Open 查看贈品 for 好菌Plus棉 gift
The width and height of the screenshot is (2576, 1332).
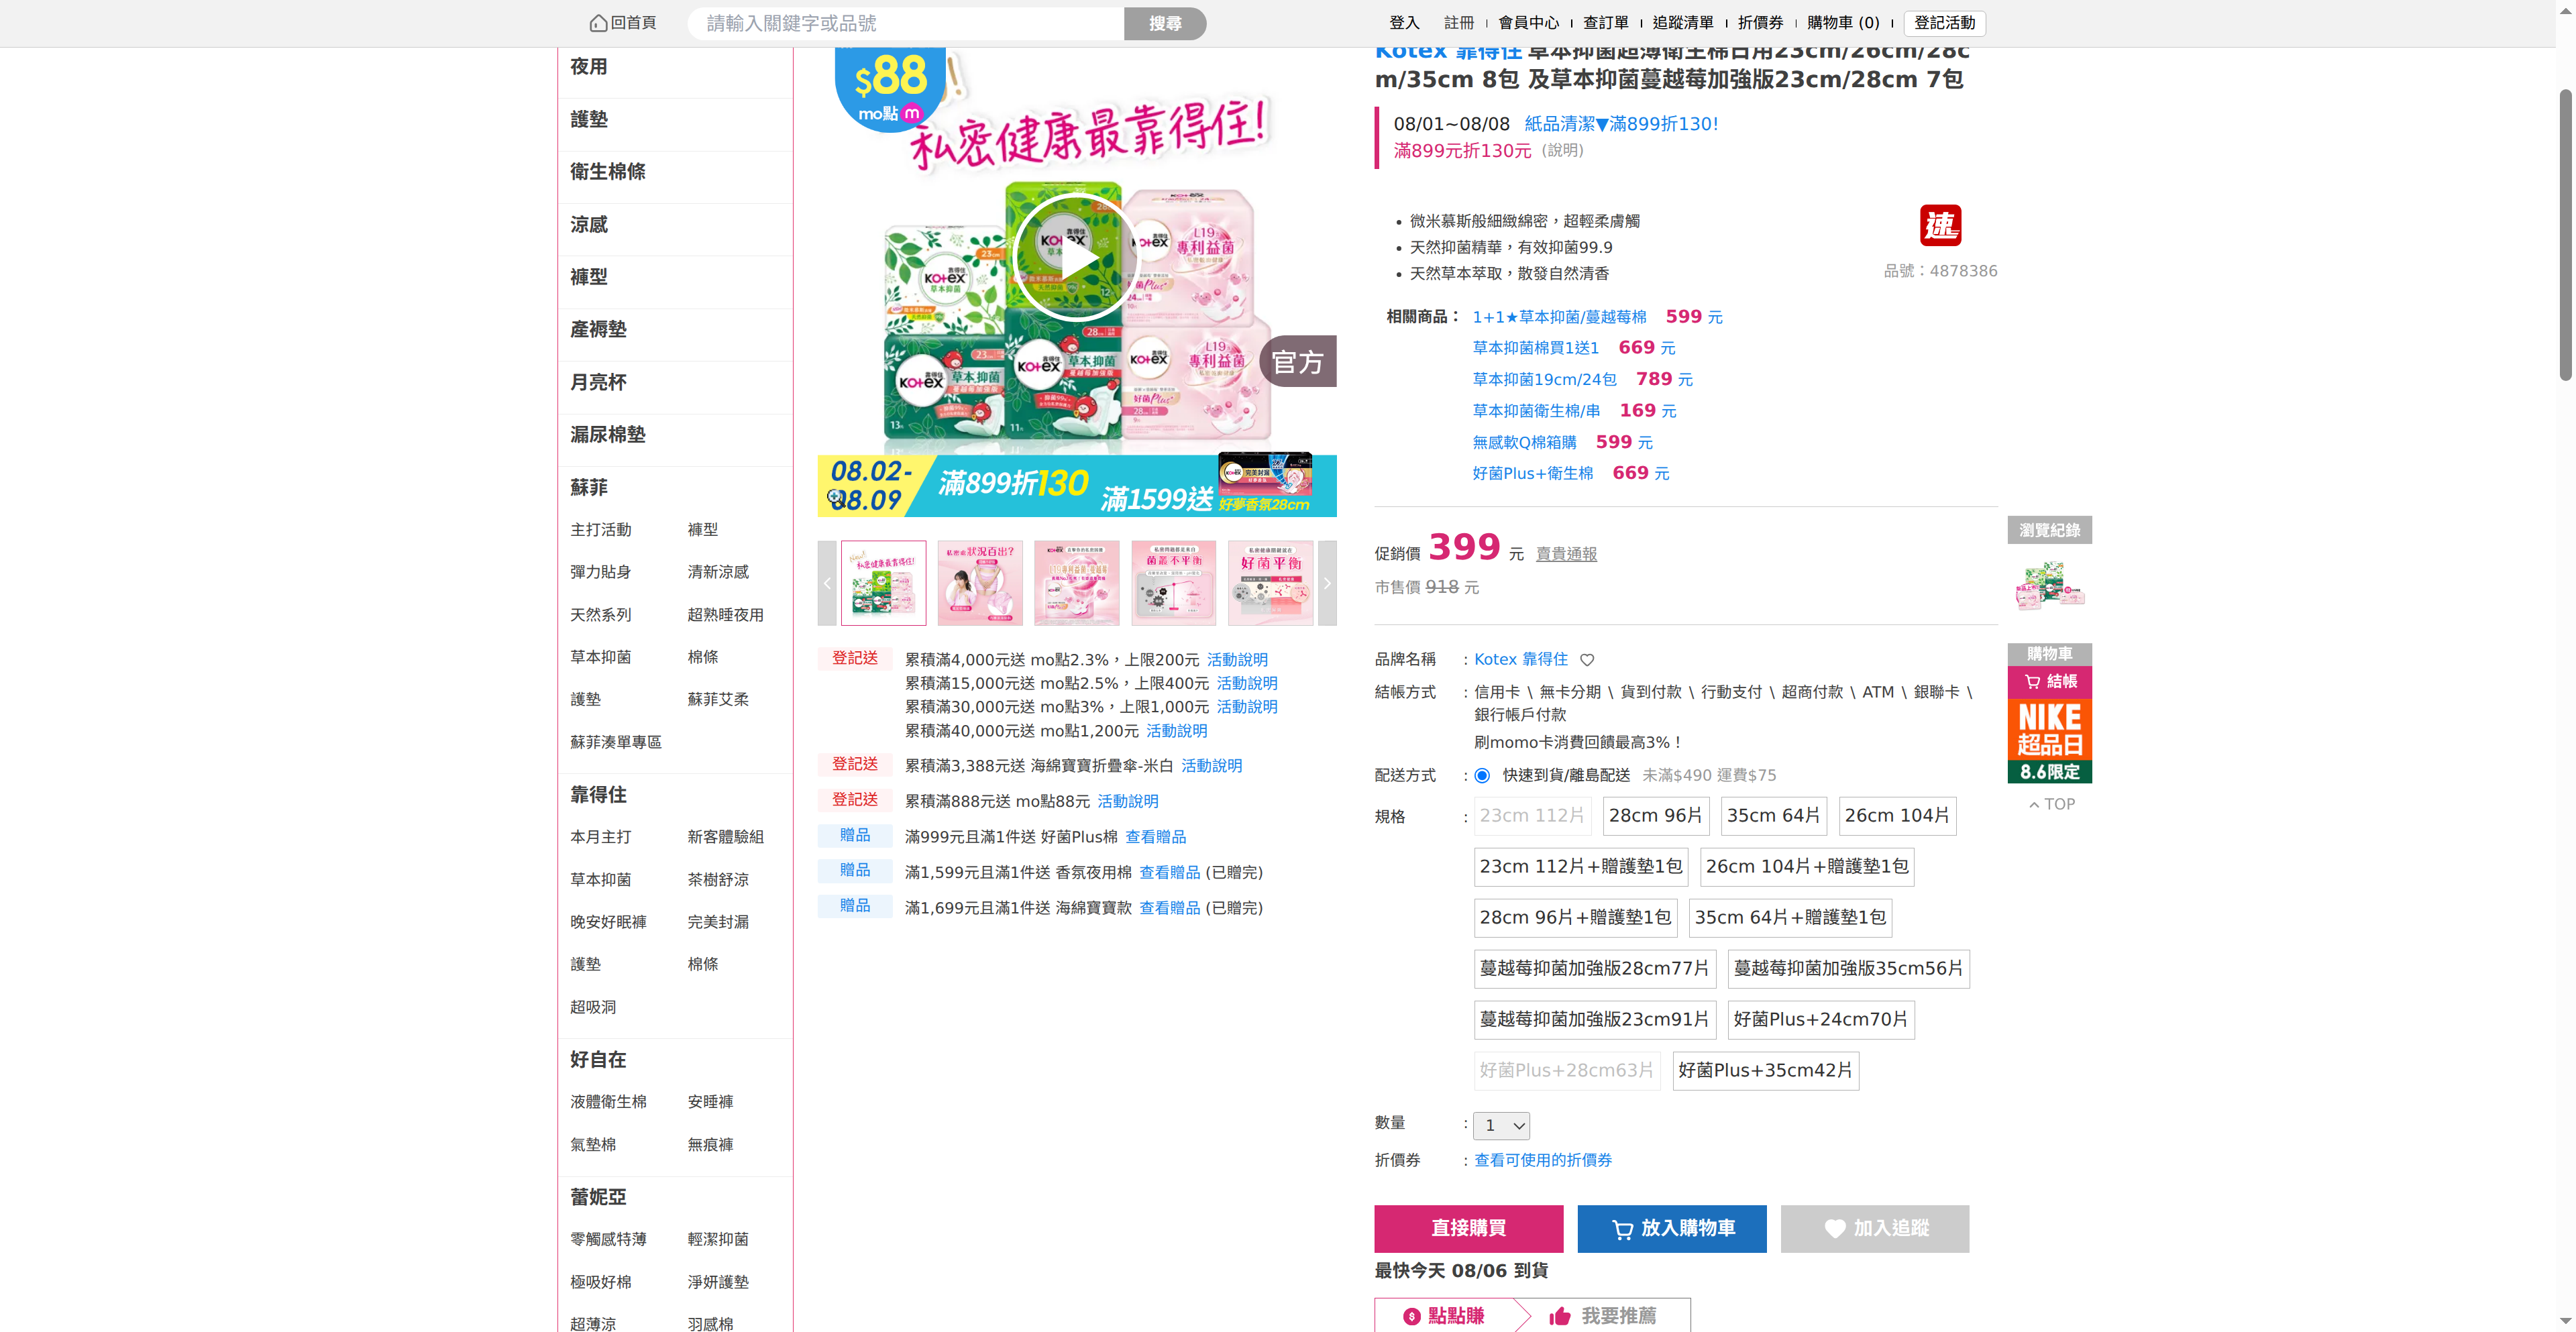click(1155, 837)
